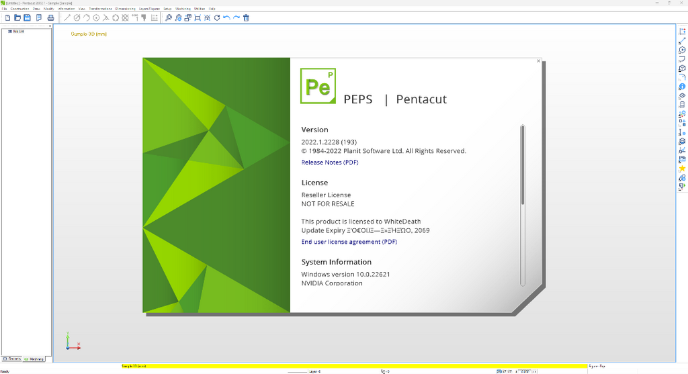Click the document report icon beside Save

(38, 18)
